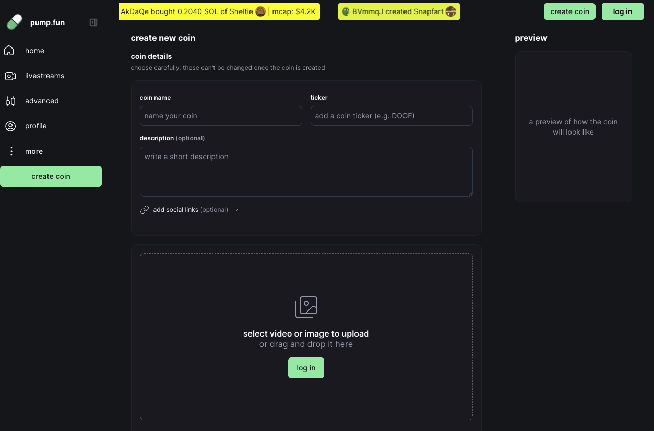This screenshot has width=654, height=431.
Task: Click log in at the top right
Action: (x=622, y=11)
